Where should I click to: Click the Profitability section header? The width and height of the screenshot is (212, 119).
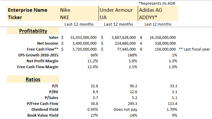[x=33, y=31]
